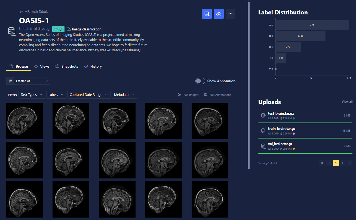
Task: Click the OASIS-1 dataset icon
Action: pyautogui.click(x=12, y=31)
